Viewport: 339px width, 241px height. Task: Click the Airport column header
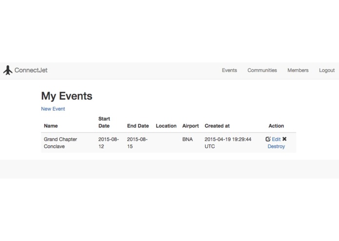(x=190, y=126)
